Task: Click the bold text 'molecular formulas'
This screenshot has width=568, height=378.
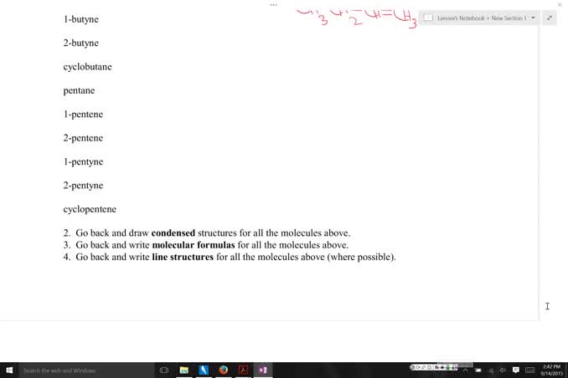Action: click(194, 245)
